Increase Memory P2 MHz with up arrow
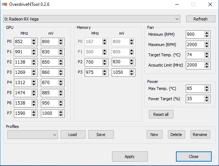 click(x=104, y=61)
